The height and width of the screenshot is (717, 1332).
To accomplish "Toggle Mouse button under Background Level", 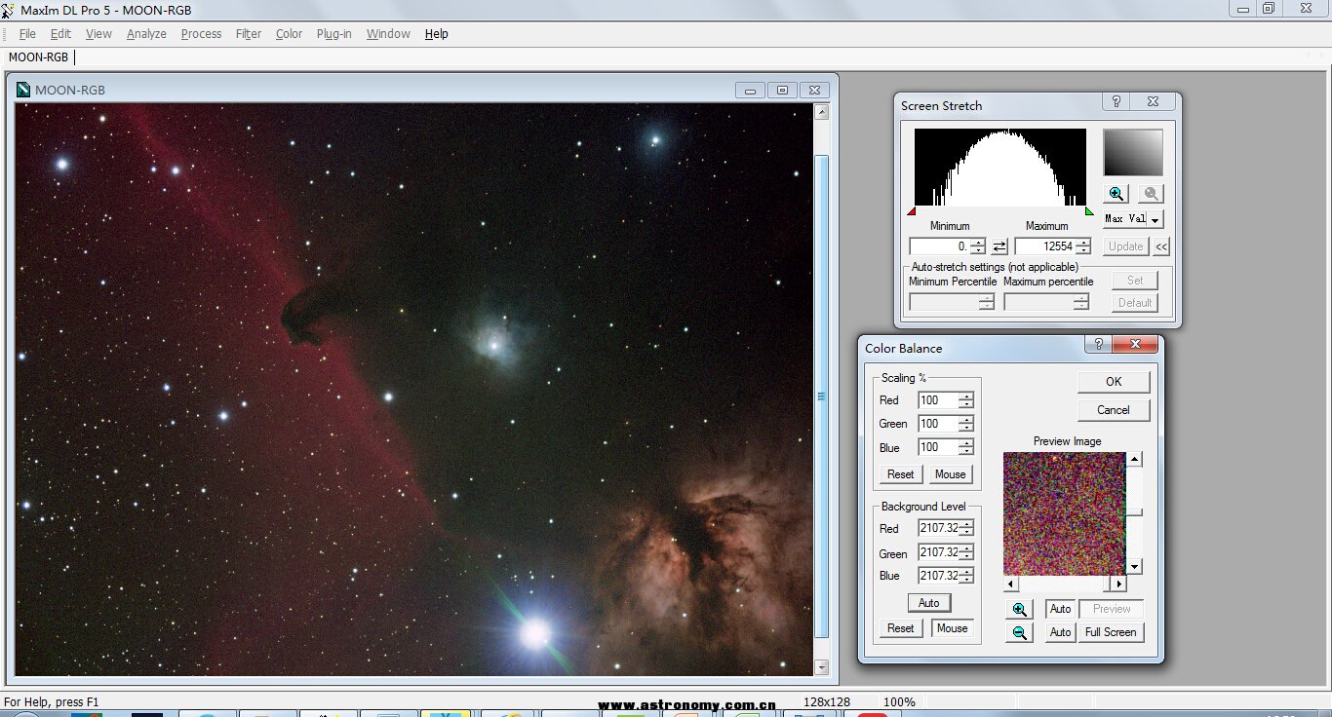I will tap(952, 628).
